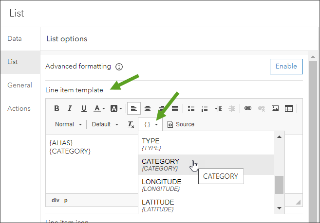Underline the selected template text
Image resolution: width=320 pixels, height=223 pixels.
[x=83, y=108]
